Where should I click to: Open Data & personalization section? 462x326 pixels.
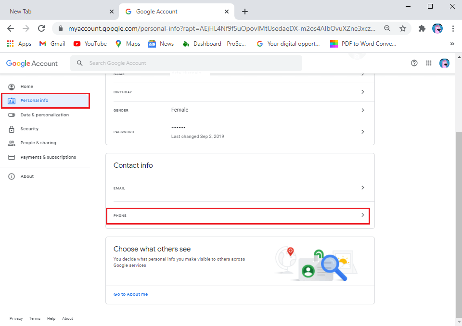click(44, 115)
